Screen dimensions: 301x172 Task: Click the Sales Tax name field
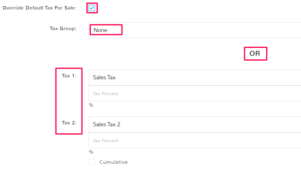coord(104,77)
